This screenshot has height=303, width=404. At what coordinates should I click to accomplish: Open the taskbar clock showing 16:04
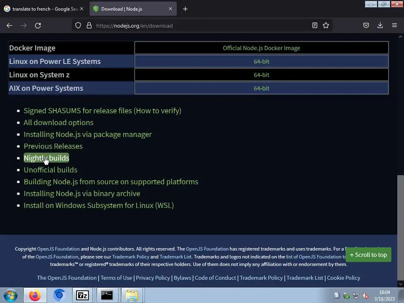[x=384, y=296]
